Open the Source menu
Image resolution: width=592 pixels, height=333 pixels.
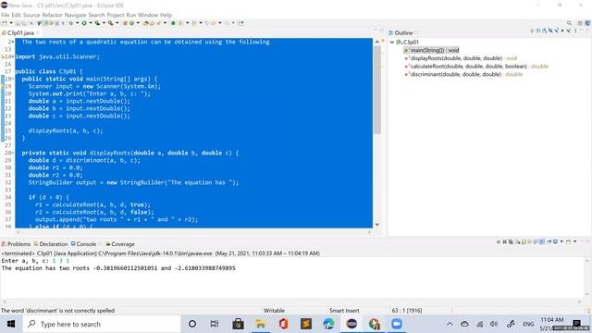[31, 15]
